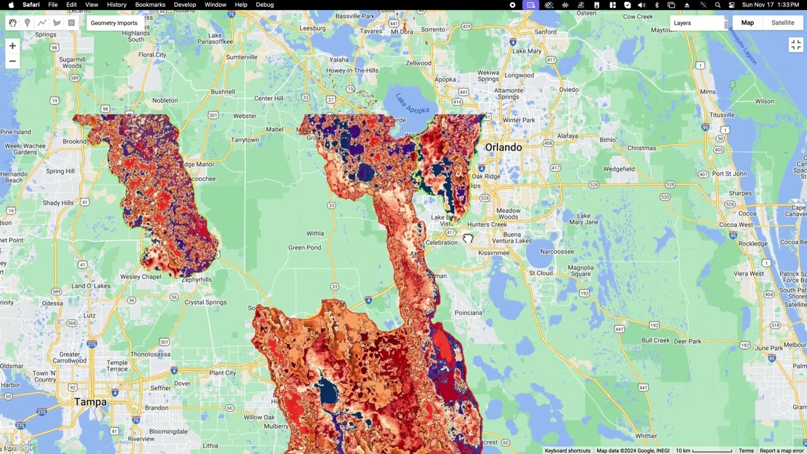Open the Apple menu
This screenshot has height=454, width=807.
11,4
